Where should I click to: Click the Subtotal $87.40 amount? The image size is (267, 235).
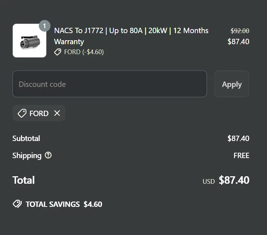238,138
